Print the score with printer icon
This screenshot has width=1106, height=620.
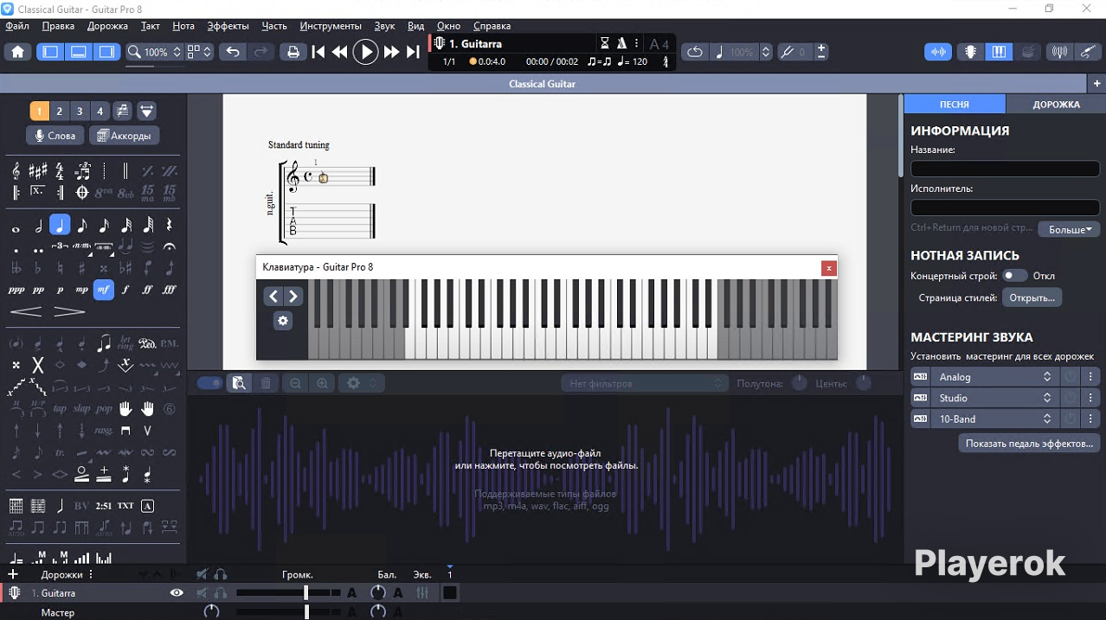[293, 52]
